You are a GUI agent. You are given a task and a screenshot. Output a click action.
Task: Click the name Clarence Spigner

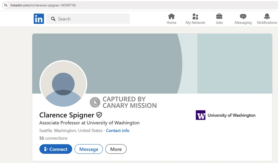tap(67, 115)
